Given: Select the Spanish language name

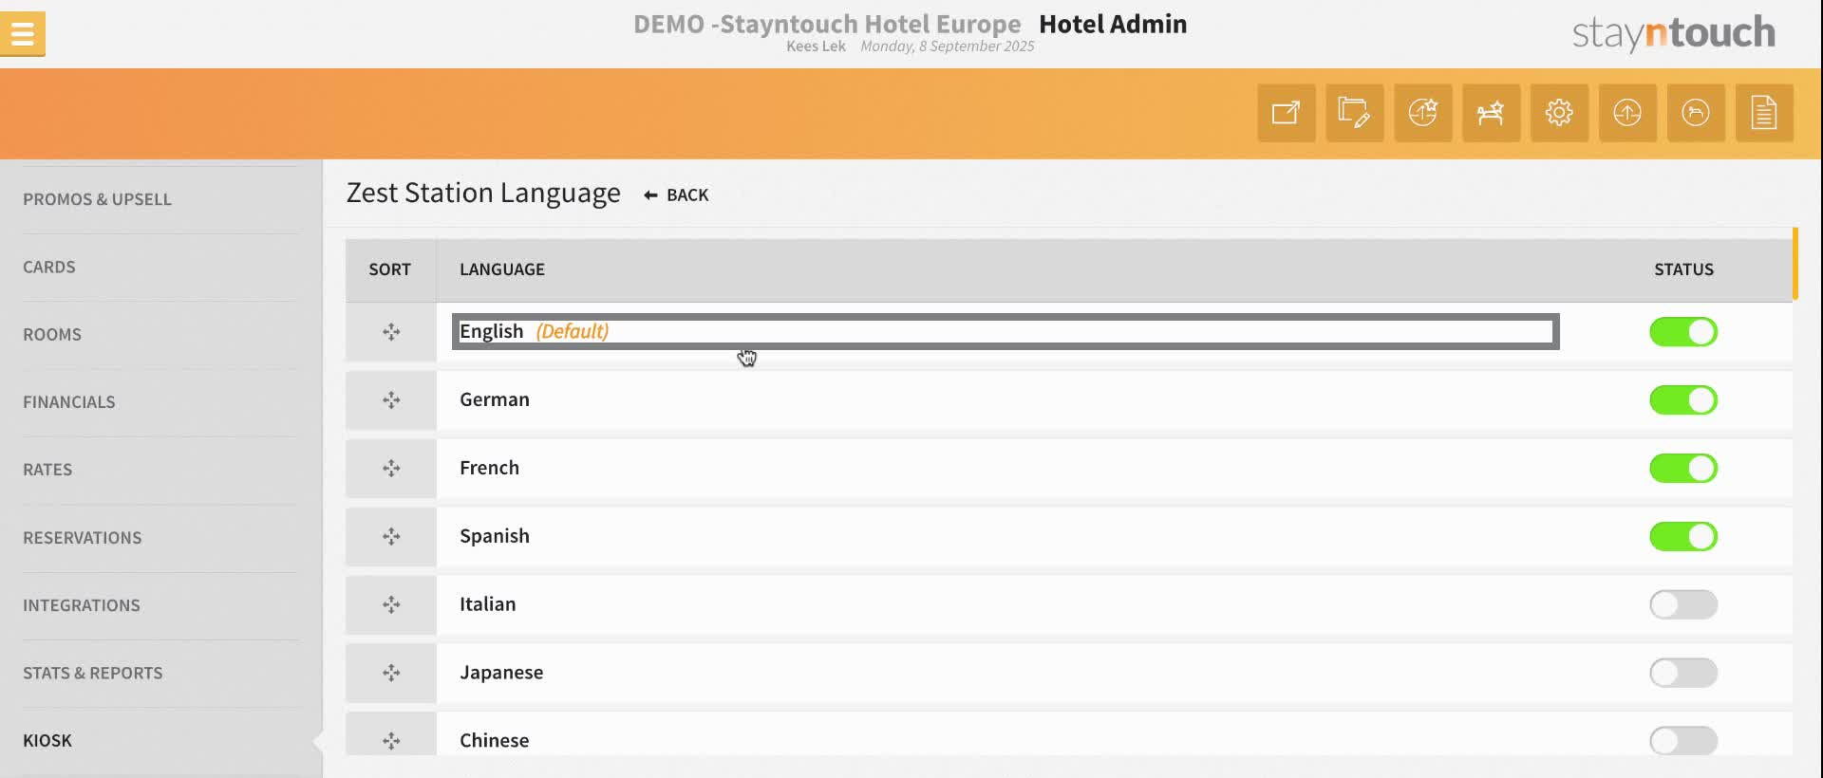Looking at the screenshot, I should [x=495, y=537].
